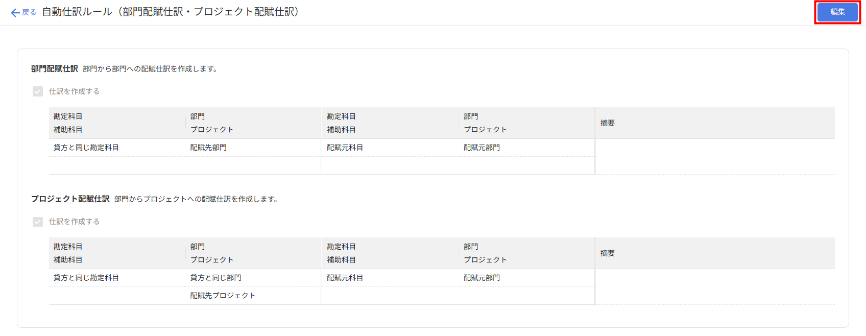Click 摘要 column header in 部門配賦仕訳 table
The height and width of the screenshot is (336, 866).
coord(608,123)
